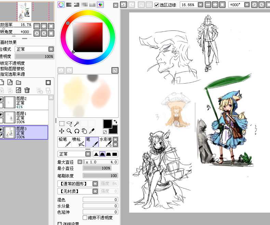The width and height of the screenshot is (270, 225).
Task: Select the lasso selection tool
Action: pyautogui.click(x=69, y=124)
